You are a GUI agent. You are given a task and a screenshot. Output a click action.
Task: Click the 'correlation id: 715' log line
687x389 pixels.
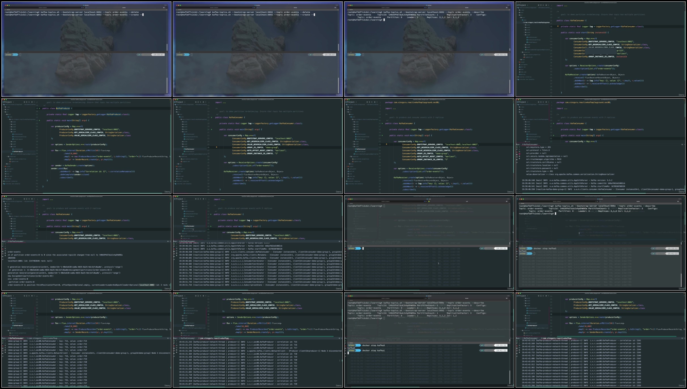click(x=238, y=342)
